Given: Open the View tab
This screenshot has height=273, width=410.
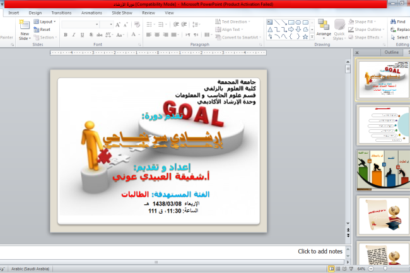Looking at the screenshot, I should 169,13.
